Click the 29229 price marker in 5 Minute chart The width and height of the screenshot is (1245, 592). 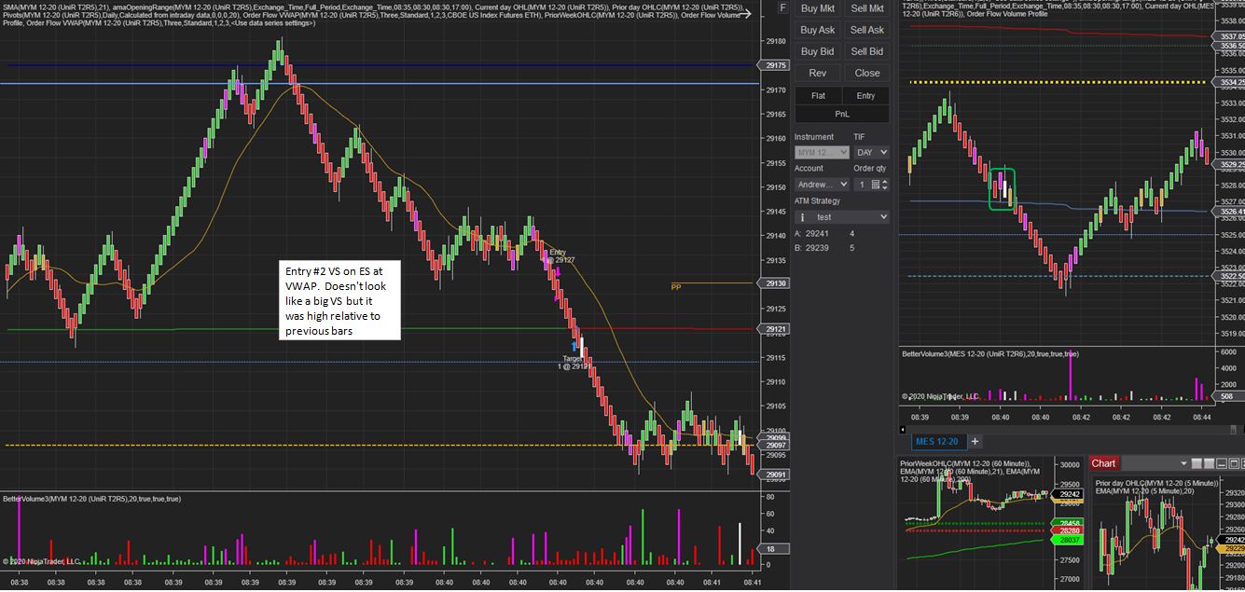click(1231, 549)
